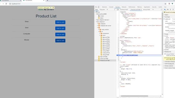
Task: Open navigator three-dot options menu
Action: tap(115, 10)
